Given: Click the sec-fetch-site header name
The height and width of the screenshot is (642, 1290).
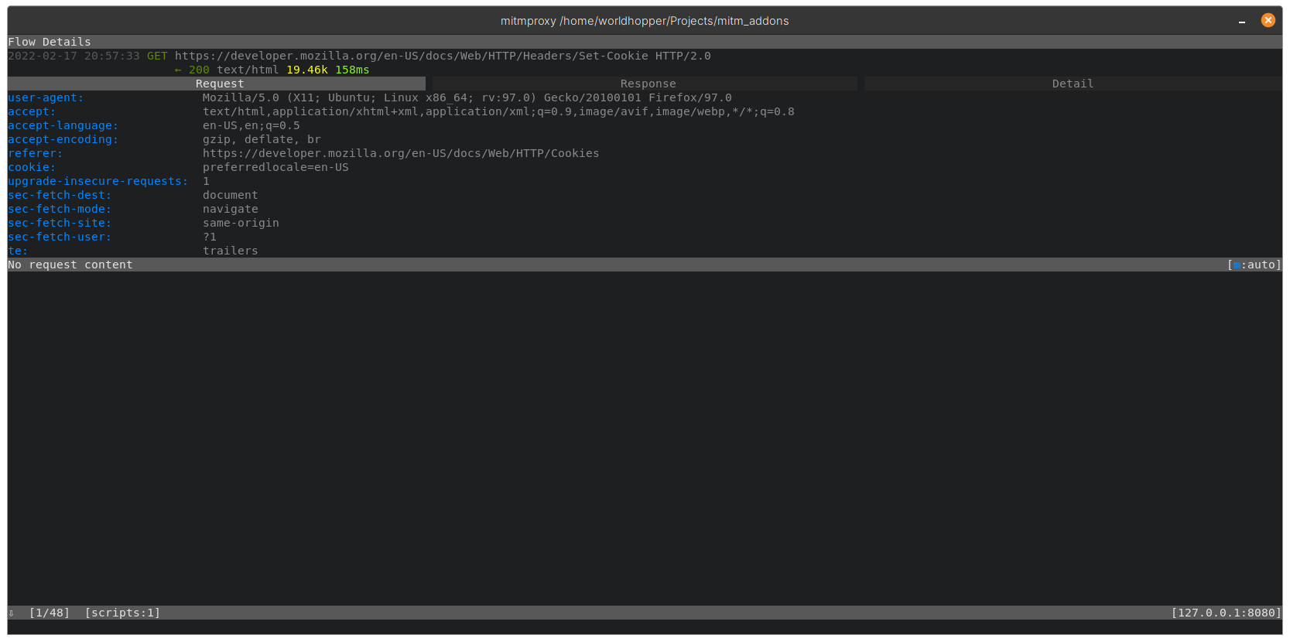Looking at the screenshot, I should tap(60, 223).
